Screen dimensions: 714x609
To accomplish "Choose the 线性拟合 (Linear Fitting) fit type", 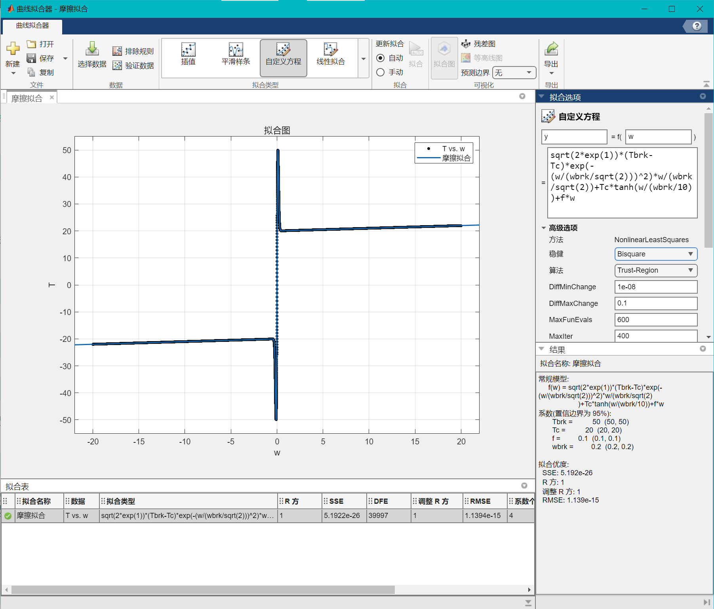I will (x=331, y=54).
